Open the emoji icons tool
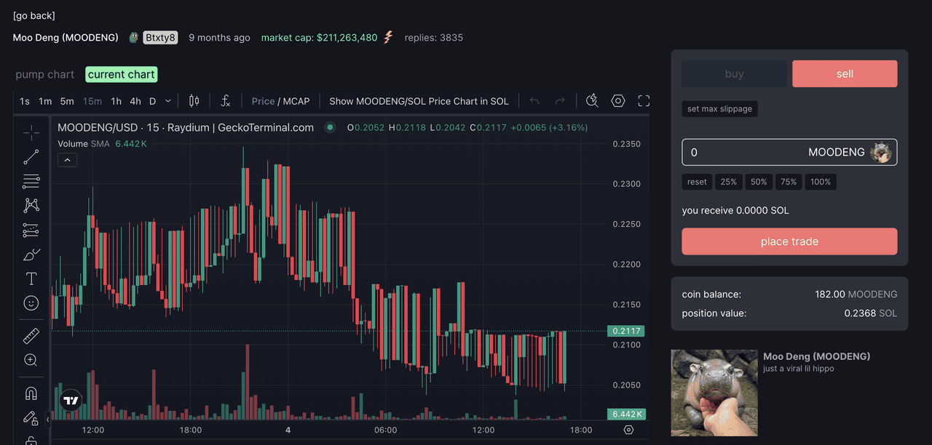Screen dimensions: 932x445 tap(31, 302)
